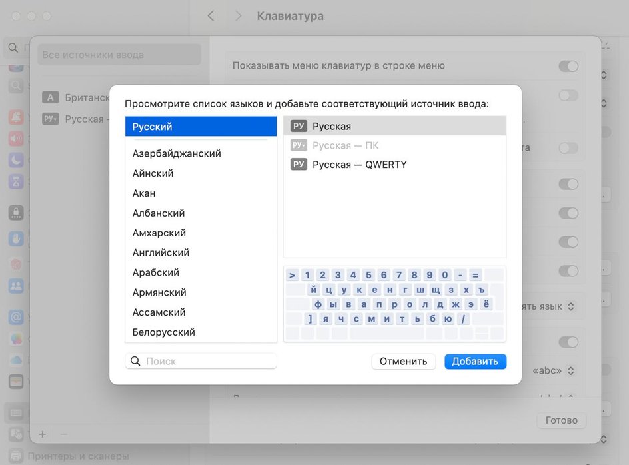Choose Армянский language
The height and width of the screenshot is (465, 629).
[x=201, y=292]
